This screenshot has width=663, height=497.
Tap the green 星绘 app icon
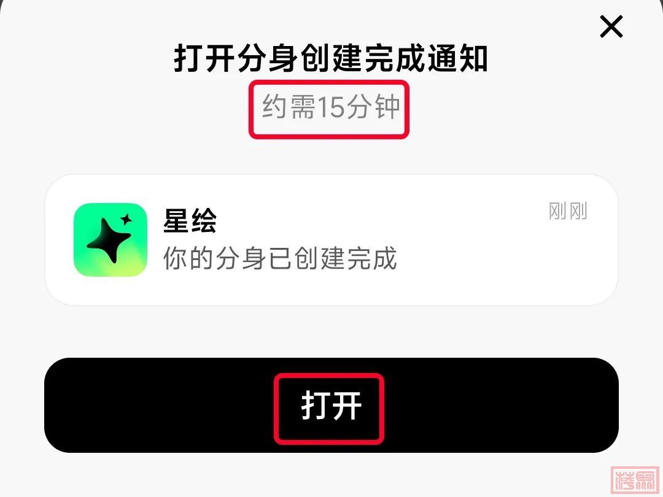110,240
